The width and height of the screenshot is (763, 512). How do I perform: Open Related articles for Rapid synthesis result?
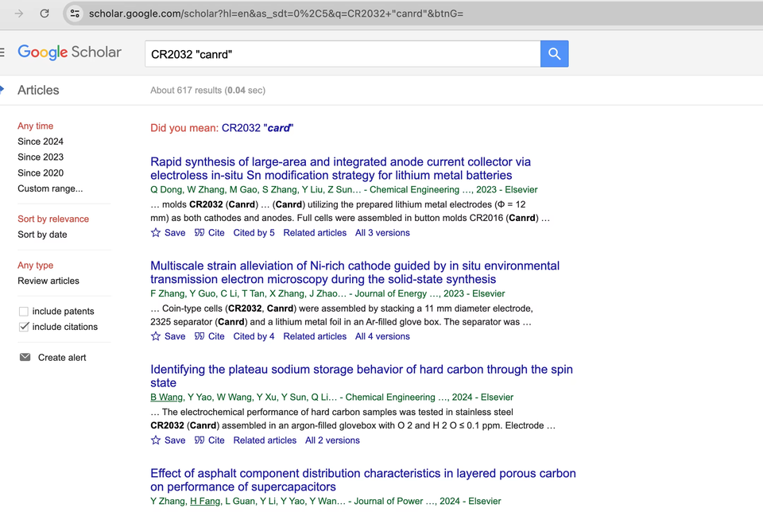point(315,233)
